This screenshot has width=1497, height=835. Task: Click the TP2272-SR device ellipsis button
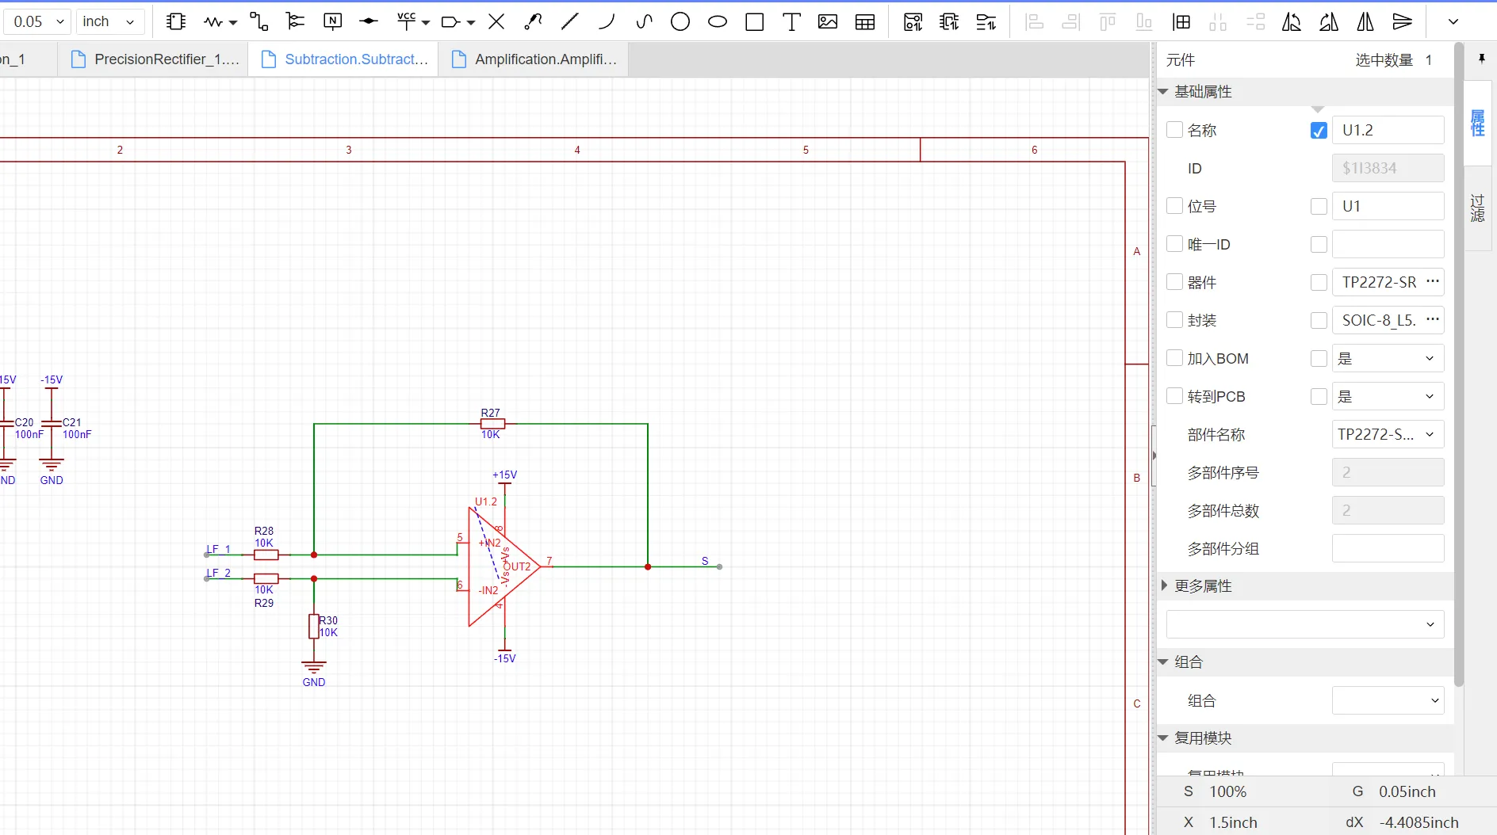point(1433,282)
